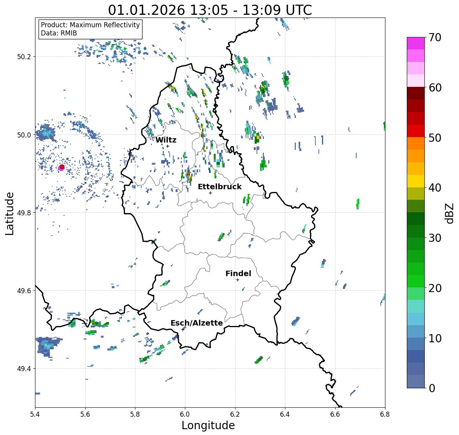Click the Latitude axis label
The width and height of the screenshot is (459, 435).
pos(10,213)
